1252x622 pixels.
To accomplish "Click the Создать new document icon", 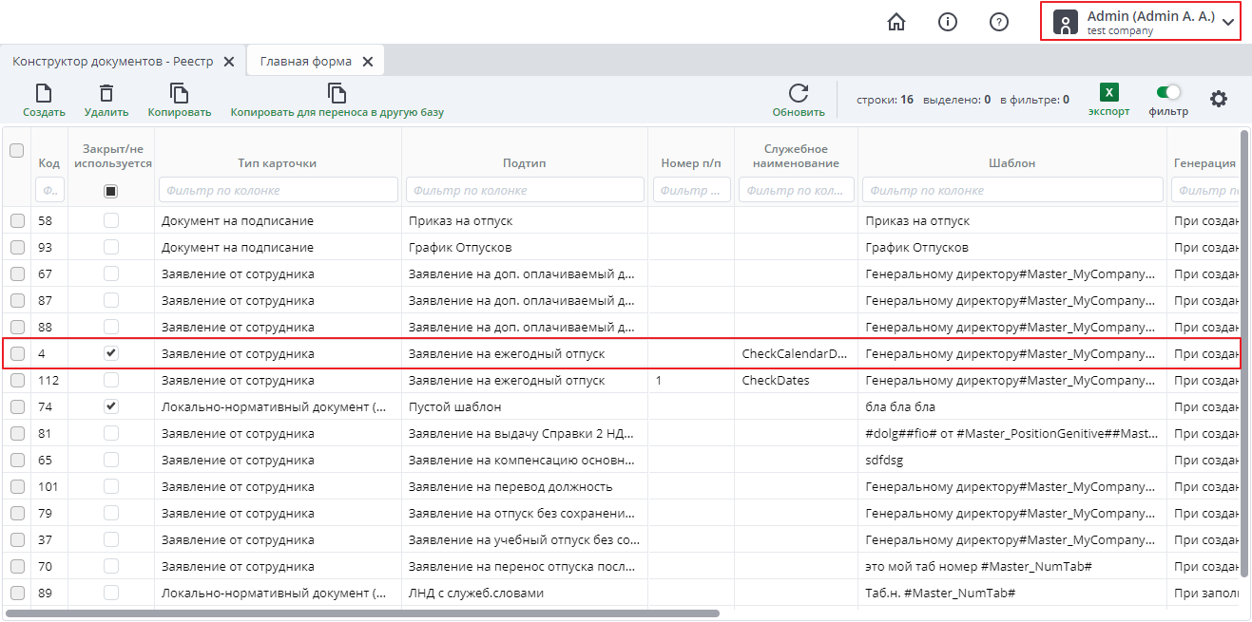I will [x=44, y=94].
